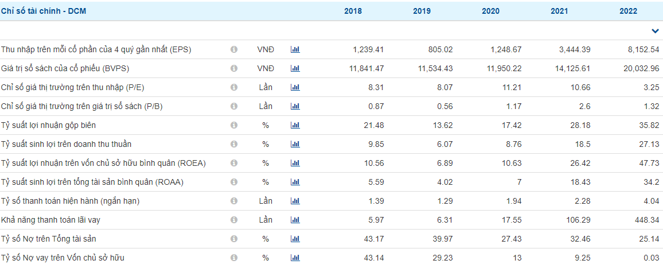Collapse the table with the chevron arrow
Viewport: 663px width, 268px height.
(655, 31)
